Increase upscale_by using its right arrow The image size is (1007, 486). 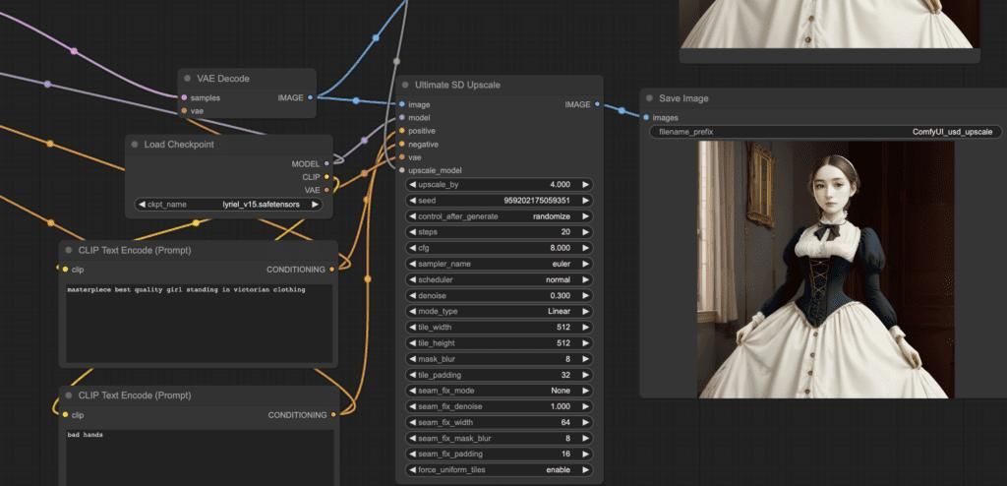586,185
